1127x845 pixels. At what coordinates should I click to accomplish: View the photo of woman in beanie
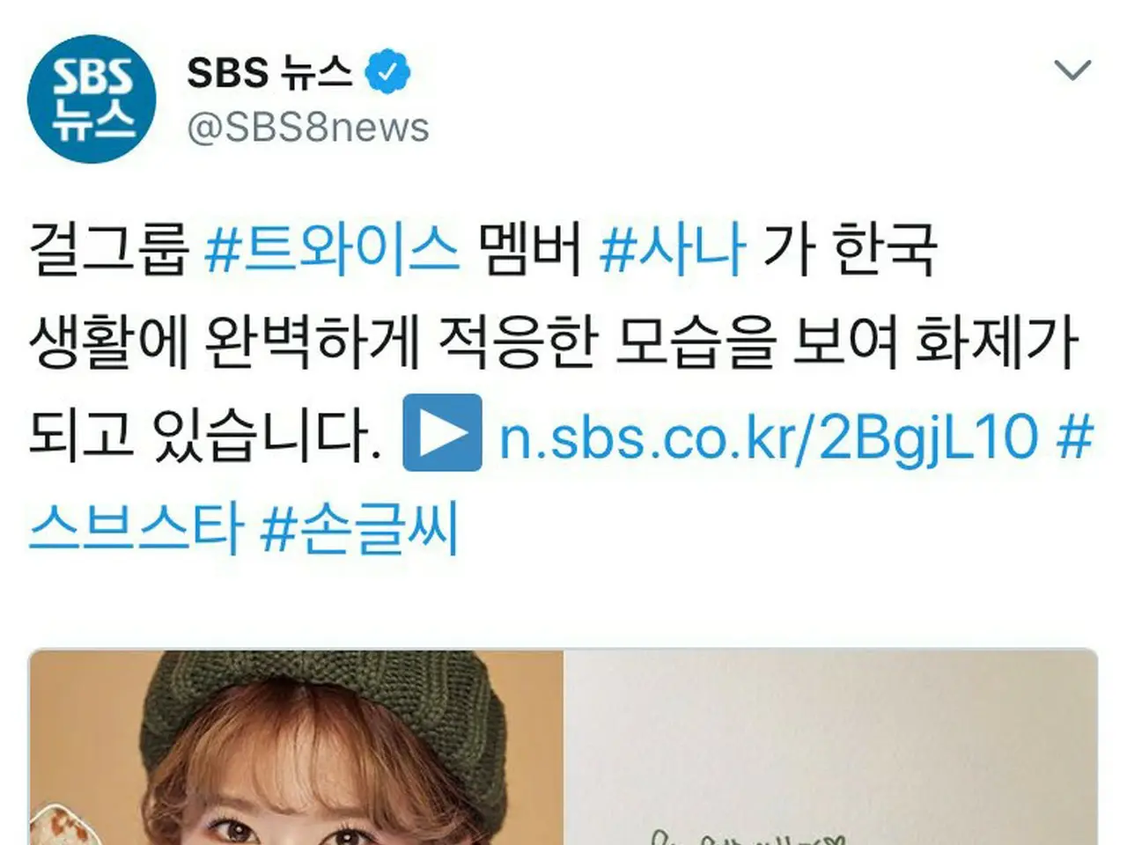296,747
